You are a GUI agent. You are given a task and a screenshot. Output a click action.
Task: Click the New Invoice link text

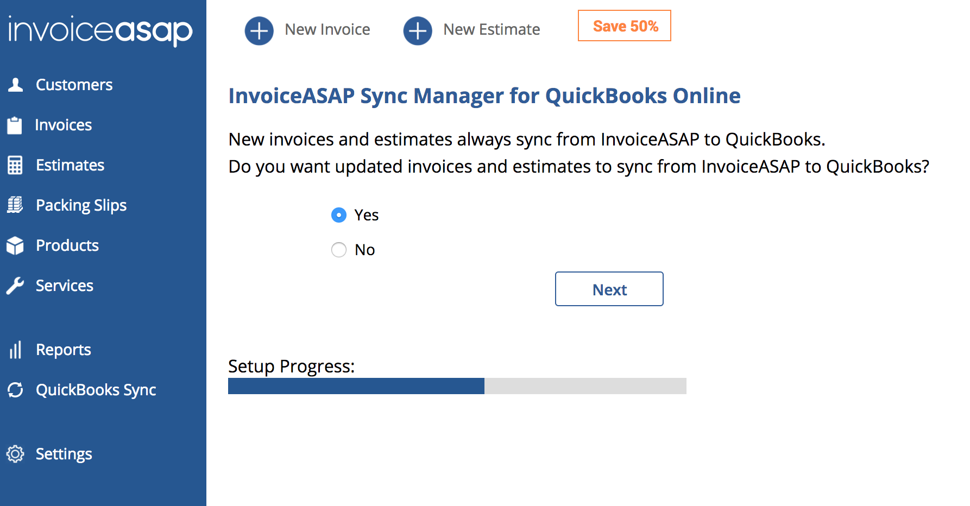tap(327, 29)
